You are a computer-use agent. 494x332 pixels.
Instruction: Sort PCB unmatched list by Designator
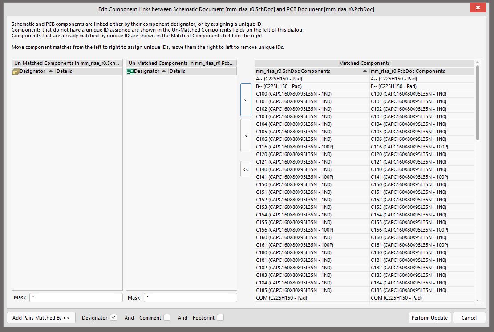[x=148, y=71]
